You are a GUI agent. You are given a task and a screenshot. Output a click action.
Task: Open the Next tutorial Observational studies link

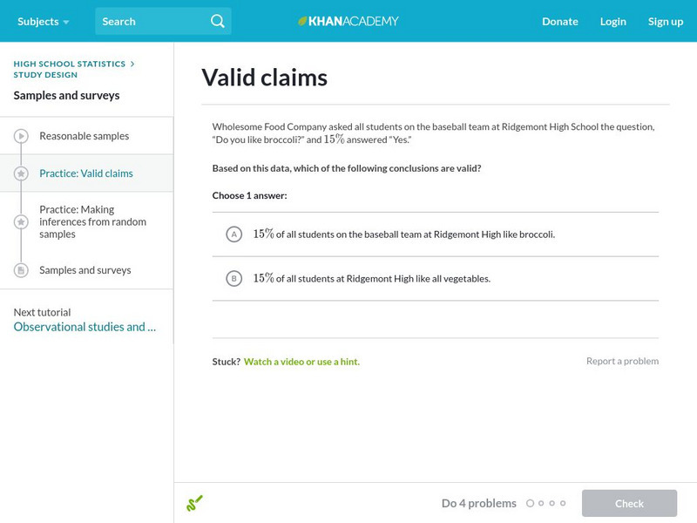[85, 327]
